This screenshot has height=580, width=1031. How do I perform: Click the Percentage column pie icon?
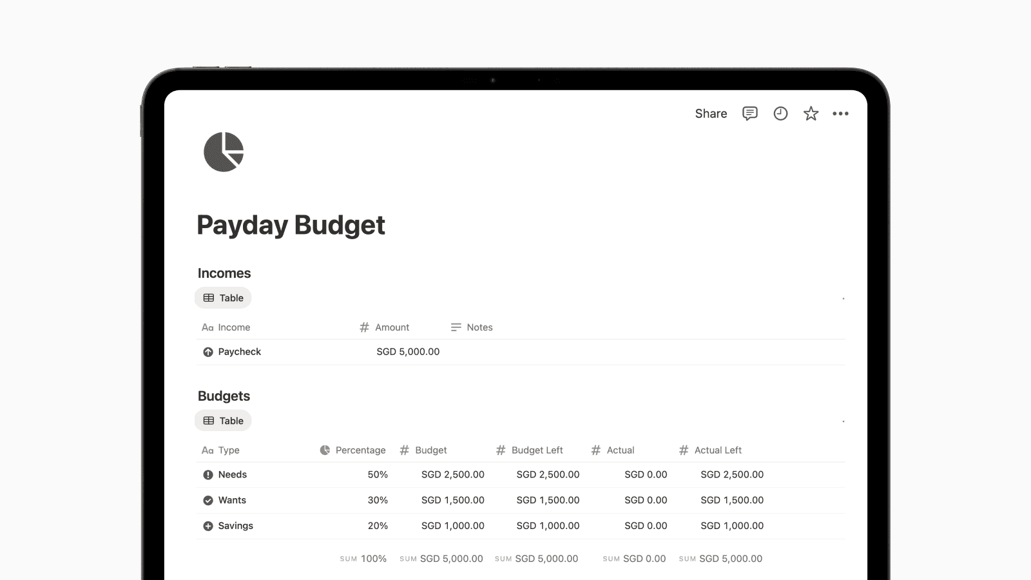tap(325, 450)
